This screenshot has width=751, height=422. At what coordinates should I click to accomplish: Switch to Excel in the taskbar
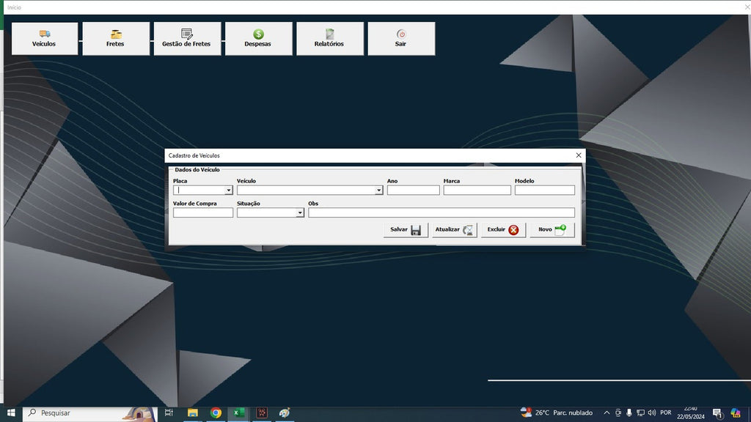(238, 413)
